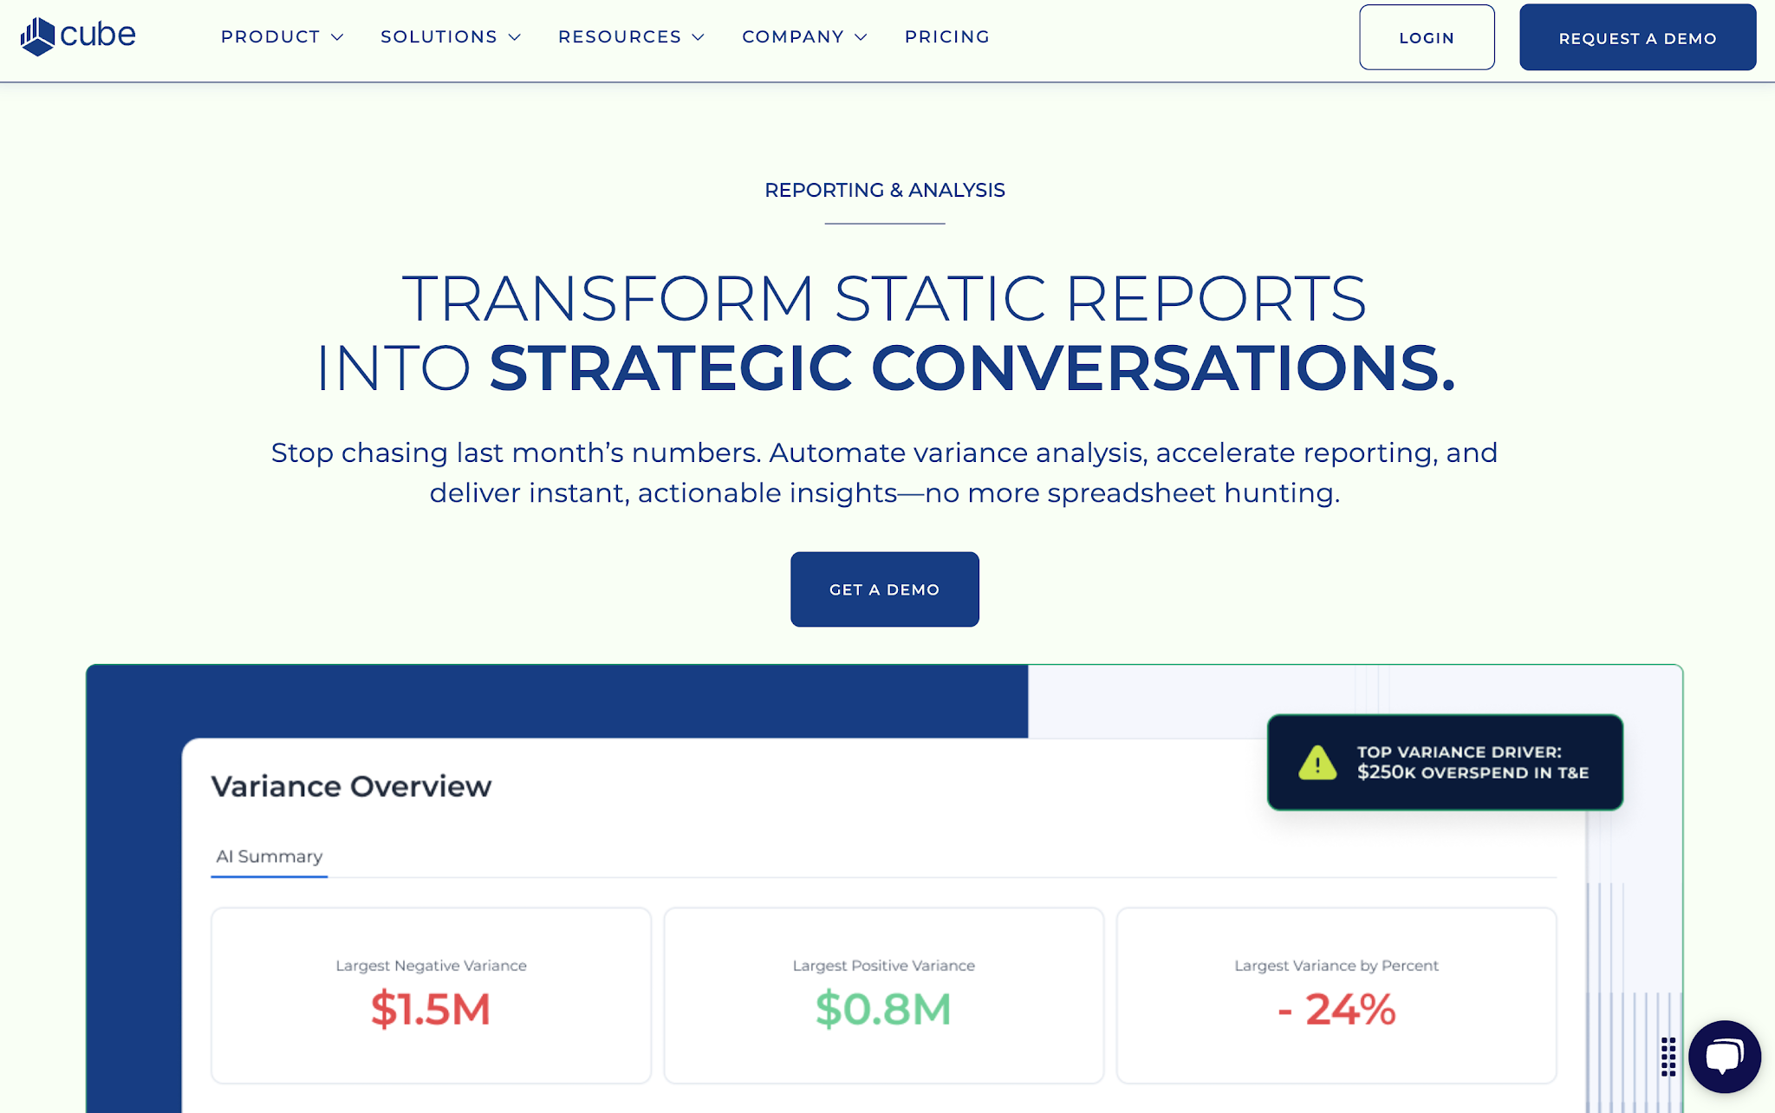Click the Cube logo
Viewport: 1775px width, 1113px height.
point(78,36)
